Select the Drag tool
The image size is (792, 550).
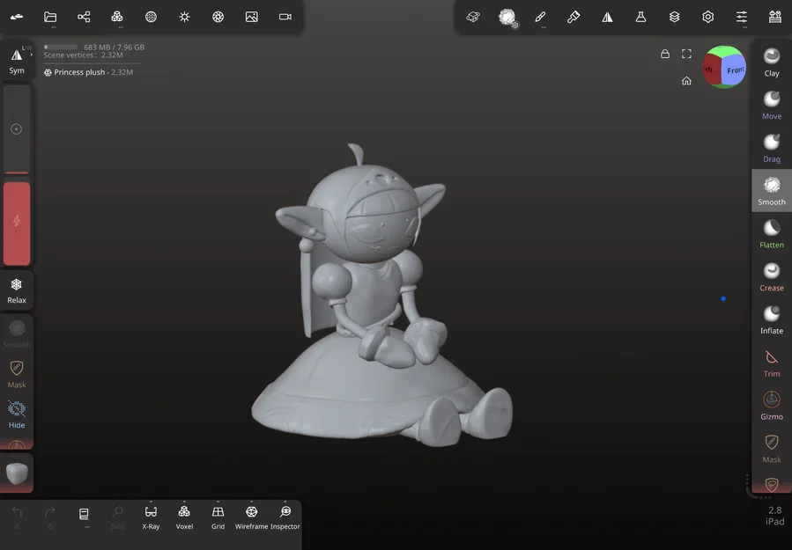coord(771,148)
